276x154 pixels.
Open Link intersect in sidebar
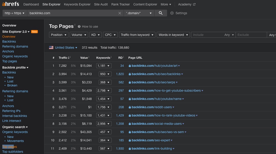12,121
